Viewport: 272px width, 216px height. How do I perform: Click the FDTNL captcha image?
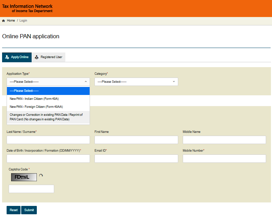pyautogui.click(x=24, y=177)
